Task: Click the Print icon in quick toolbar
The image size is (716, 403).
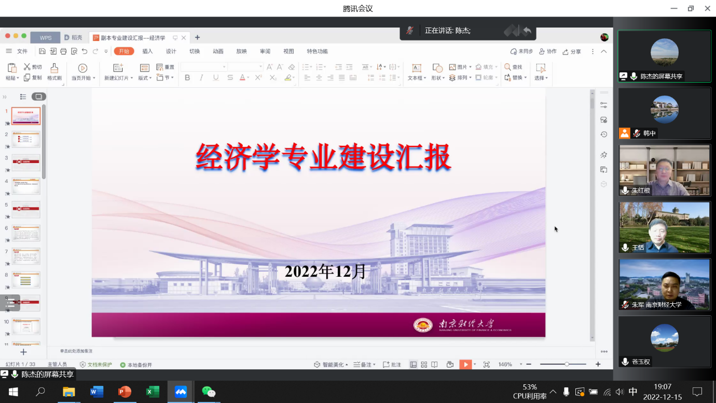Action: (x=63, y=51)
